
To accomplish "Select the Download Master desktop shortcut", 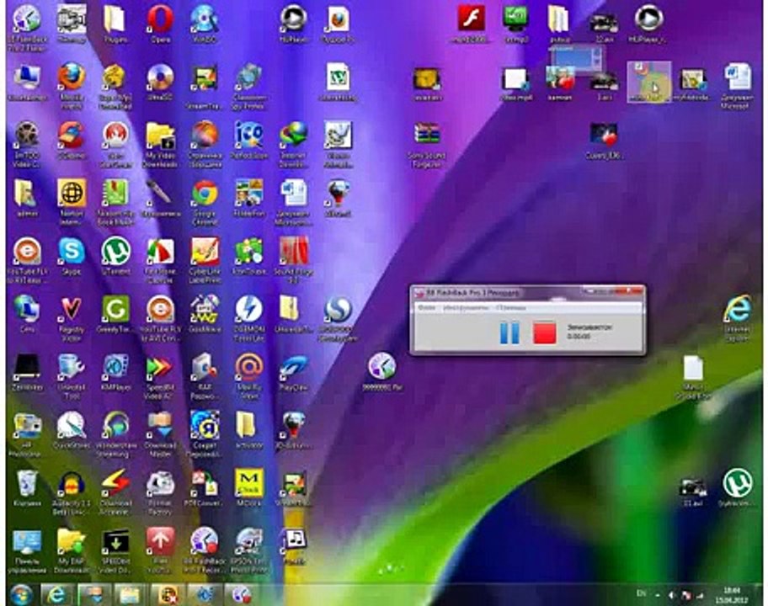I will tap(161, 434).
